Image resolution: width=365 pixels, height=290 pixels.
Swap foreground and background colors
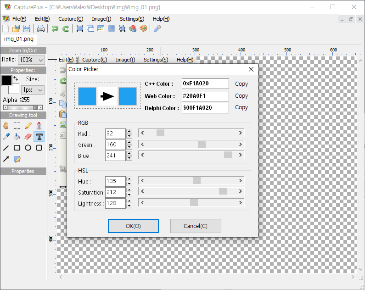pos(16,79)
